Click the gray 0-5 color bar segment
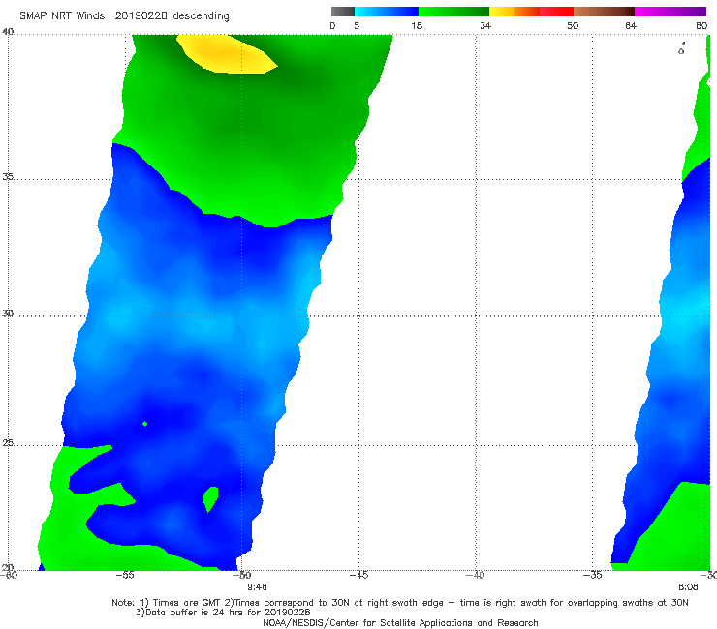717x629 pixels. coord(343,12)
